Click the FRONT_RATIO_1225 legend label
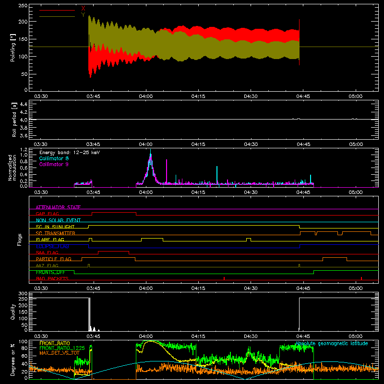The width and height of the screenshot is (384, 384). (62, 348)
